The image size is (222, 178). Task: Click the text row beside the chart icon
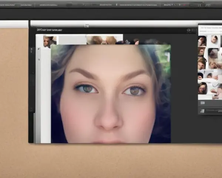coord(214,111)
